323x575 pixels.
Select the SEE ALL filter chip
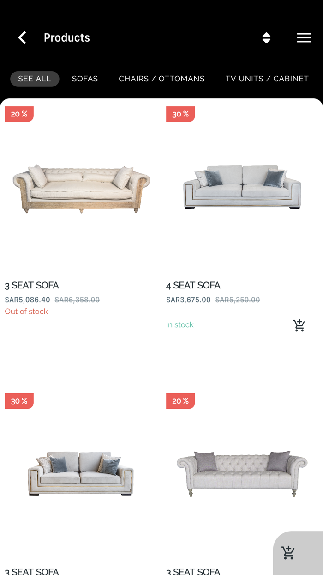pos(35,79)
